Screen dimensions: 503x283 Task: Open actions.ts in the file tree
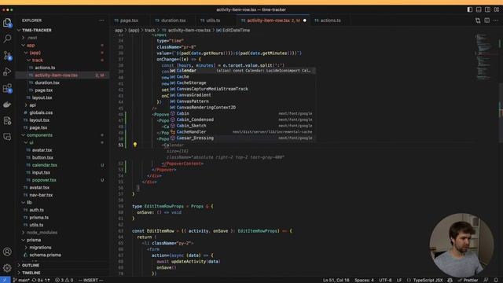click(x=45, y=68)
